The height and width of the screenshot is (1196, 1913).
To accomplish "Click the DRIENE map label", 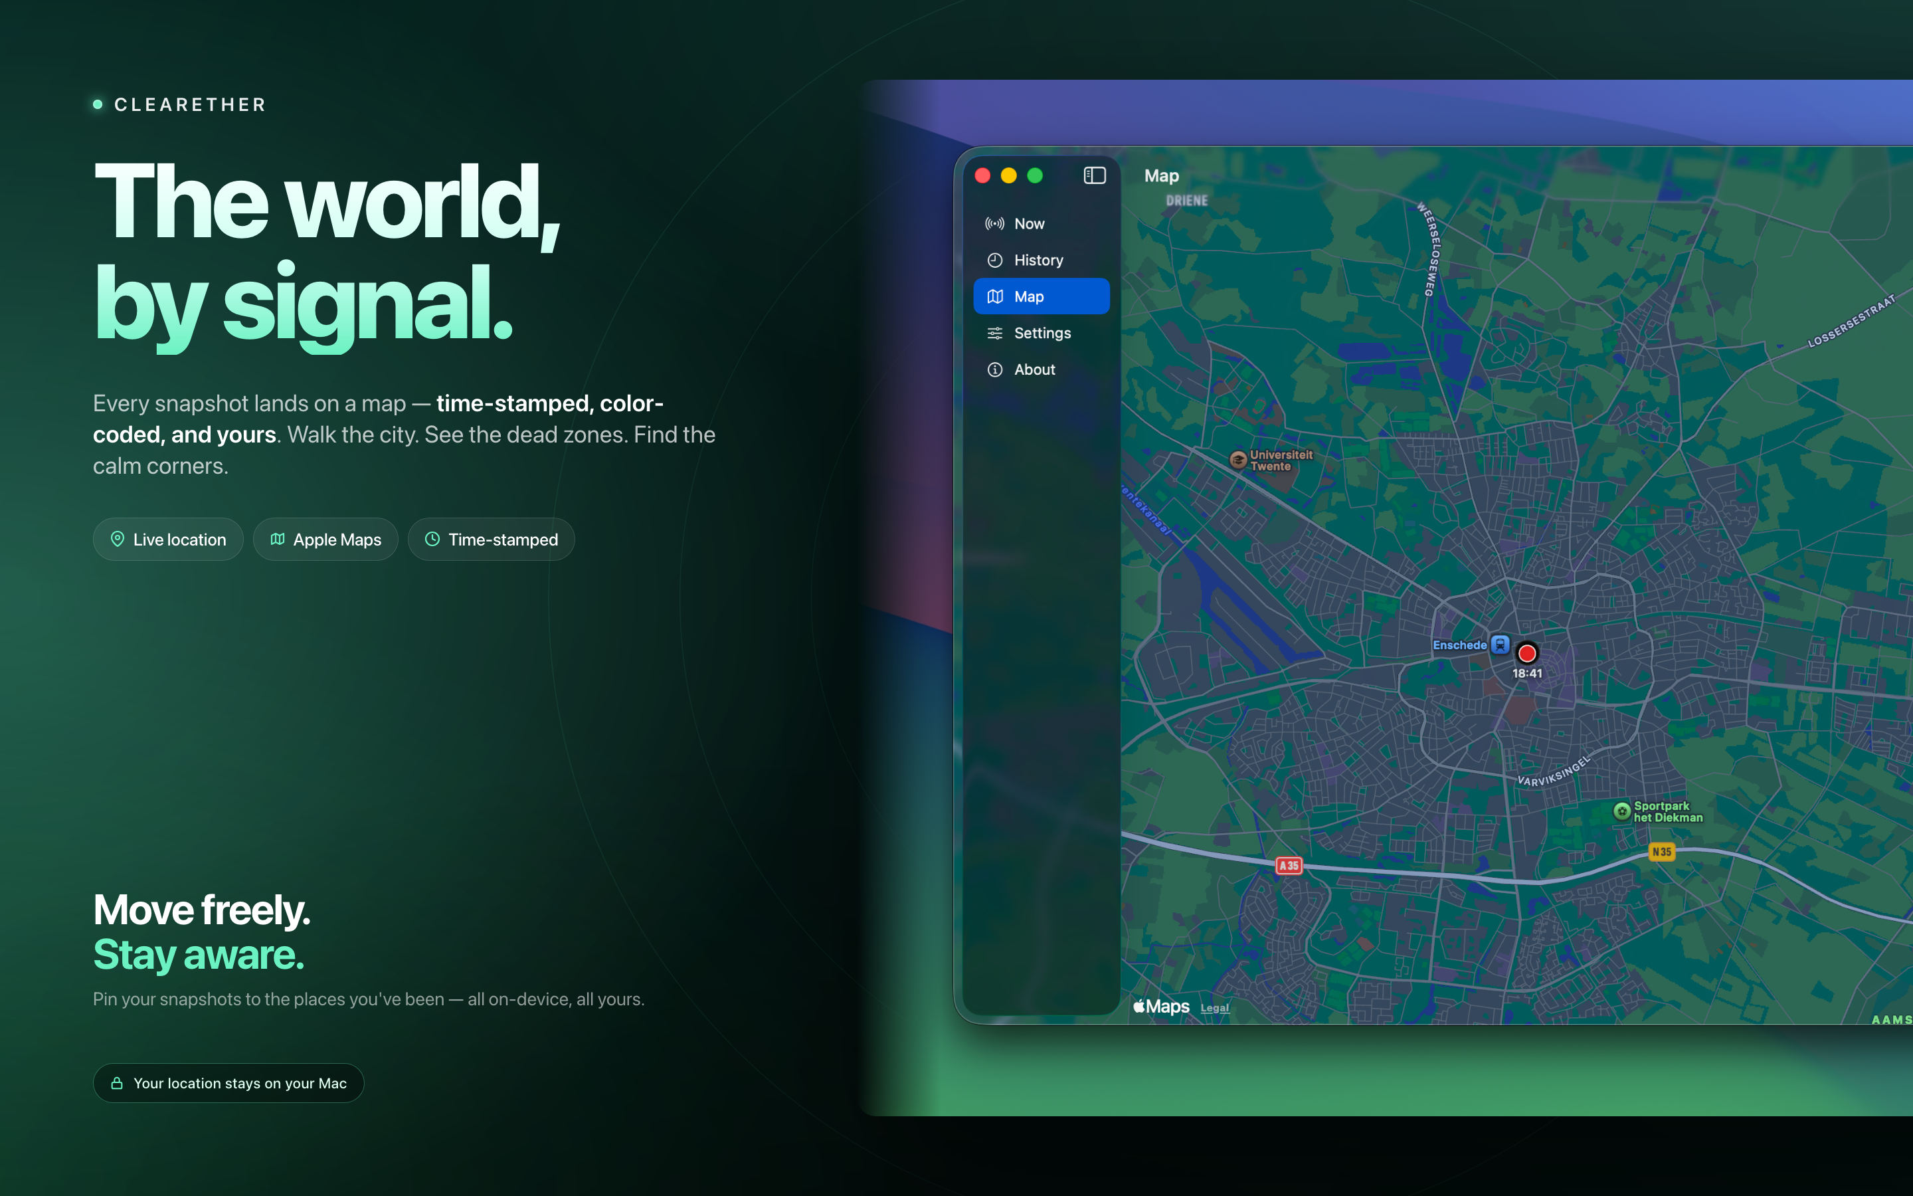I will click(1186, 201).
